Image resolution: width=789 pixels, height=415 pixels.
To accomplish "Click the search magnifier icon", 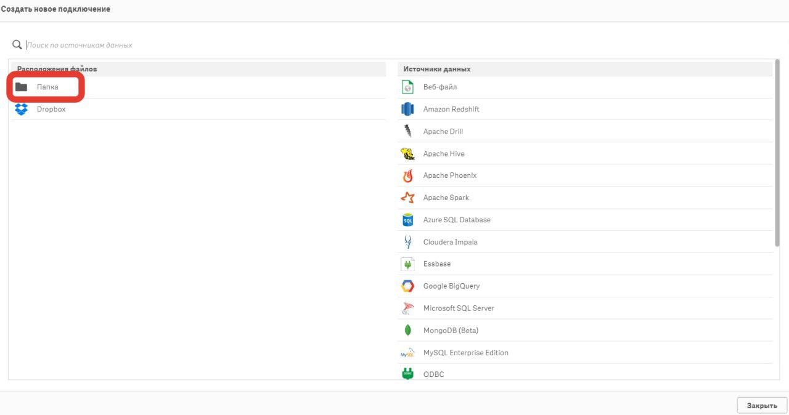I will pos(17,45).
